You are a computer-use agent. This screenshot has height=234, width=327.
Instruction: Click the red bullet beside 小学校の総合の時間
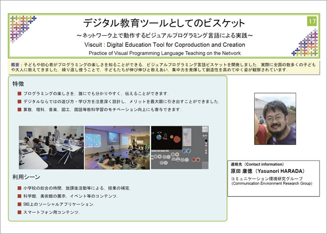pos(19,188)
